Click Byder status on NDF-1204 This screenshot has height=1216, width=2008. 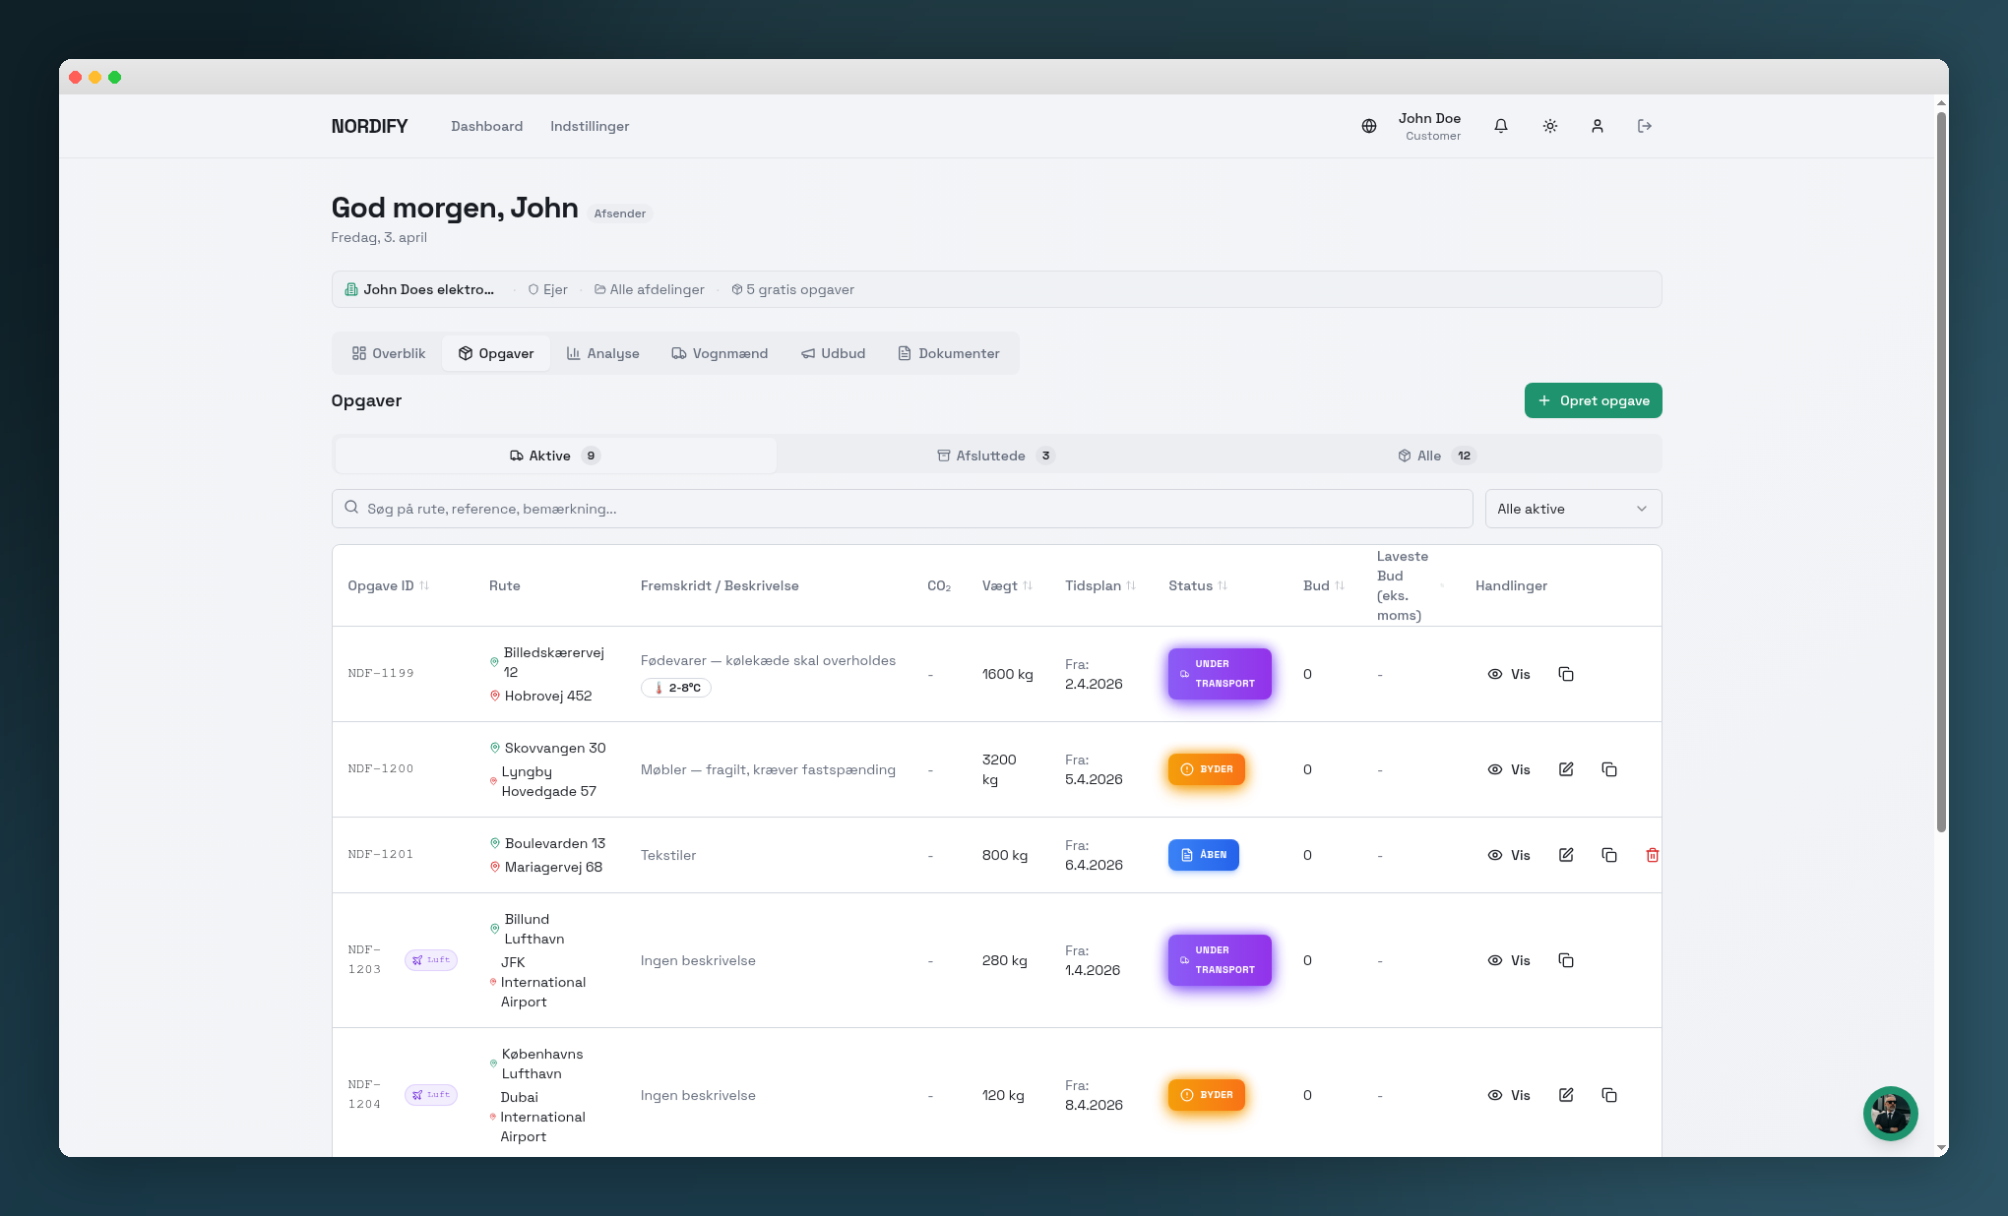[x=1207, y=1095]
